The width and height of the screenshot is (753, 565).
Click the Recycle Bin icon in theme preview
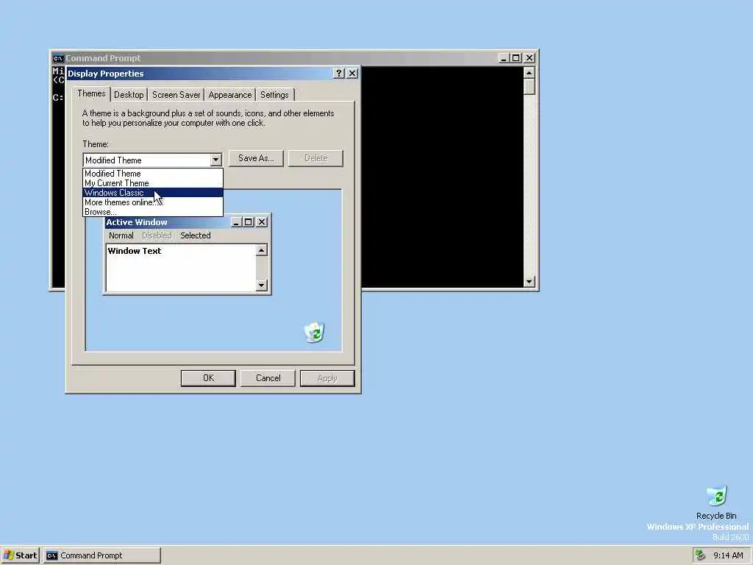coord(314,332)
